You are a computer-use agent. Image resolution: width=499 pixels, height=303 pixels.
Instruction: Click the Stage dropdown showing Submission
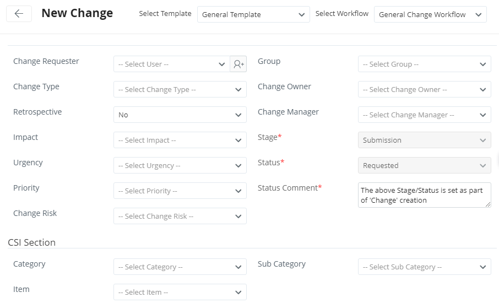[424, 140]
